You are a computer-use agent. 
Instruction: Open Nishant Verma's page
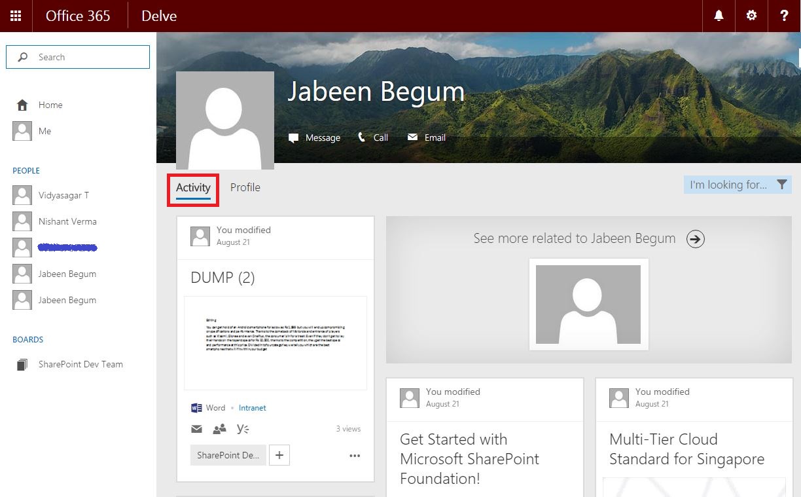click(67, 221)
